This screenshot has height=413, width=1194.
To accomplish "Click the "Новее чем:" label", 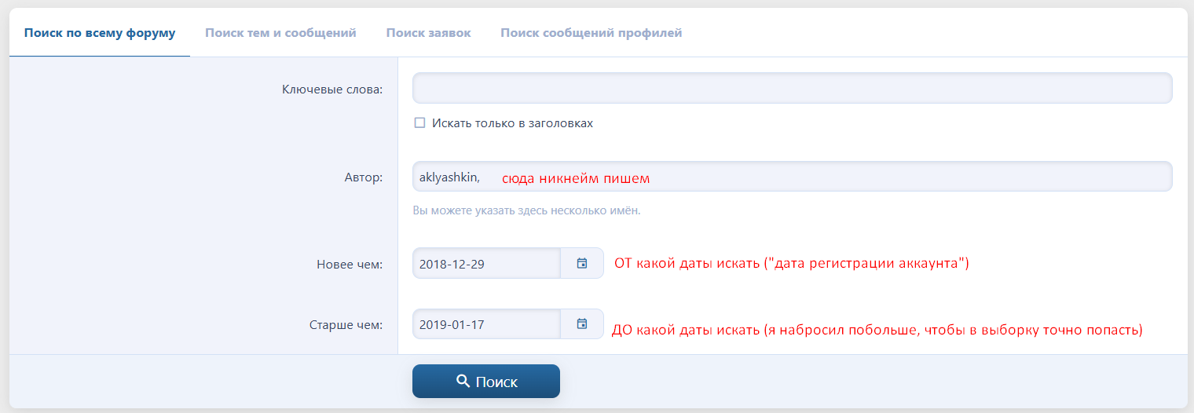I will tap(349, 264).
